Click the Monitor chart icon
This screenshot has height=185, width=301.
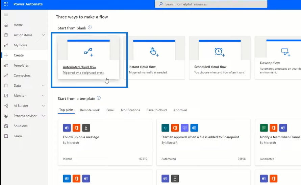[6, 96]
